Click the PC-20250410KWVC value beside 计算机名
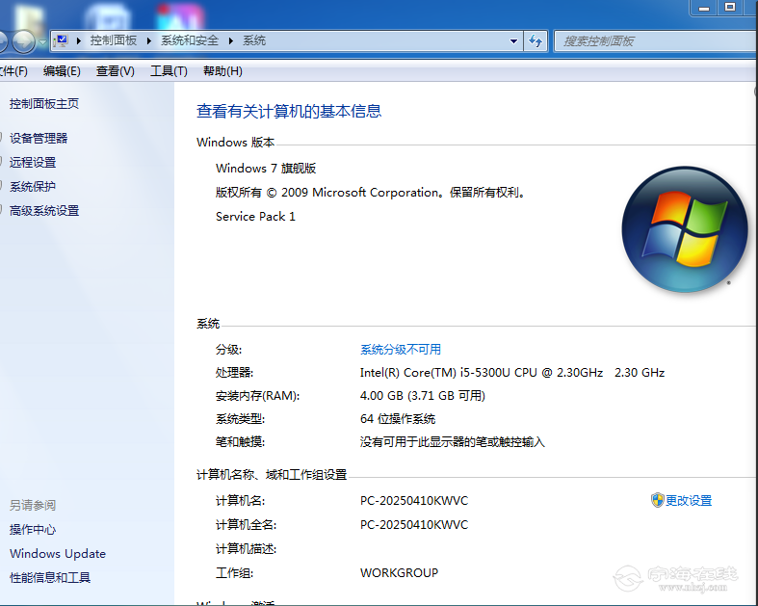The image size is (758, 606). (x=414, y=501)
